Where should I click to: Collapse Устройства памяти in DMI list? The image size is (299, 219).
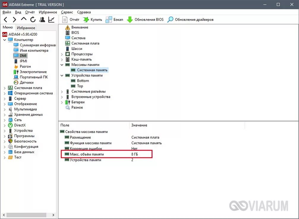pyautogui.click(x=62, y=75)
